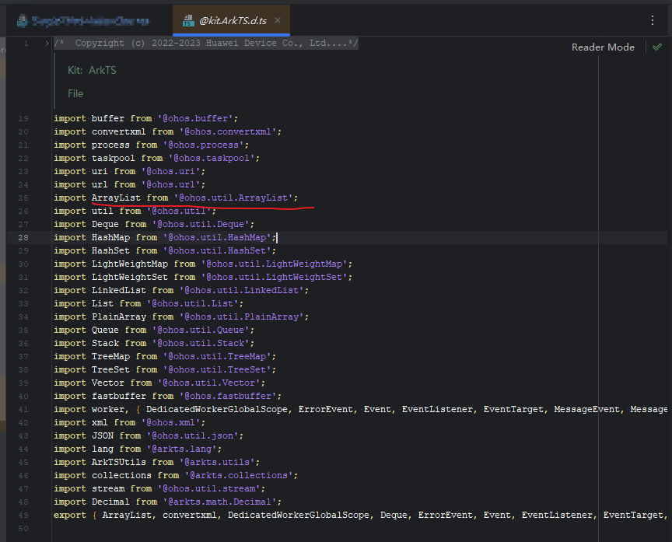
Task: Close the @kit.ArkTS.d.ts tab
Action: [278, 20]
